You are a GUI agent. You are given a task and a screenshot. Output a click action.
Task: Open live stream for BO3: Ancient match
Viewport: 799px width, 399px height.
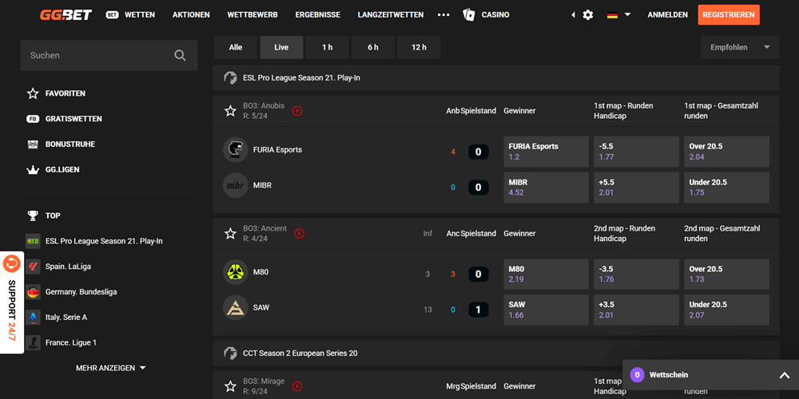click(x=299, y=234)
